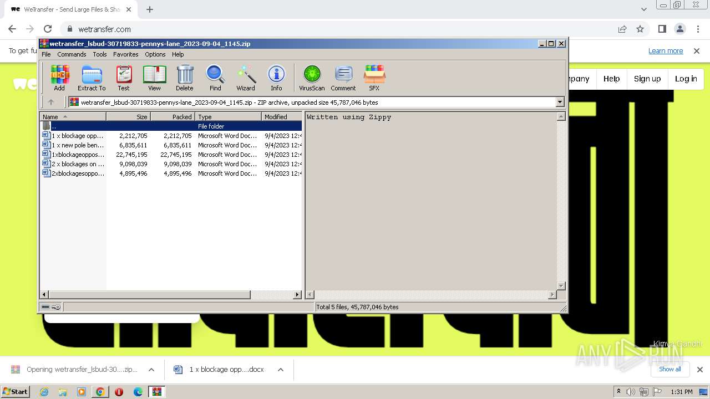Open Options menu
Viewport: 710px width, 399px height.
tap(155, 54)
